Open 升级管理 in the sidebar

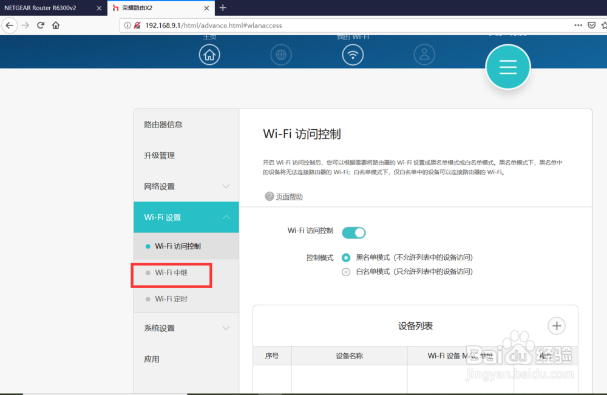186,155
